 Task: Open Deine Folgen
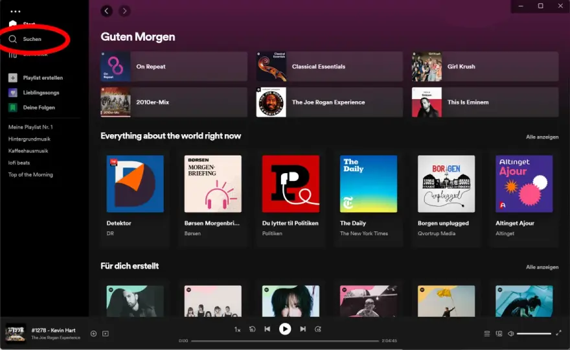[39, 108]
